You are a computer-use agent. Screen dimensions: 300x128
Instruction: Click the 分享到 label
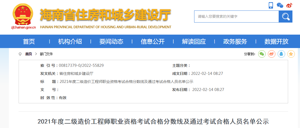click(250, 54)
